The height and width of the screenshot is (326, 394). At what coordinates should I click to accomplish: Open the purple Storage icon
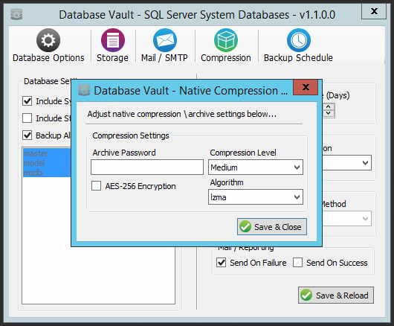pos(113,40)
